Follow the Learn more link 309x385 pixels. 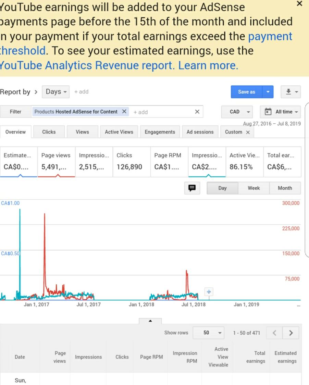tap(208, 65)
